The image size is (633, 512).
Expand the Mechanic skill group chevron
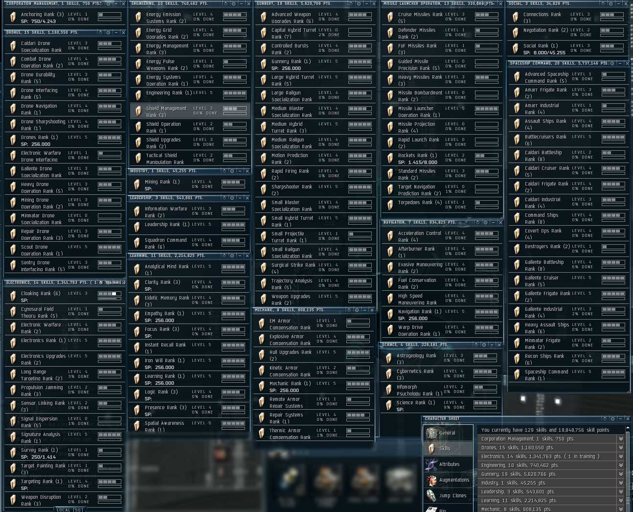tap(621, 509)
